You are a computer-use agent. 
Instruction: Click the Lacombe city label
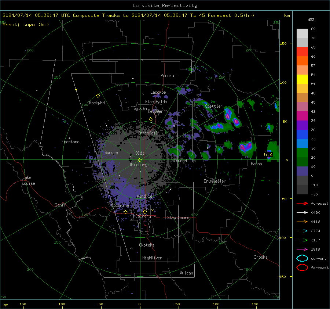158,92
